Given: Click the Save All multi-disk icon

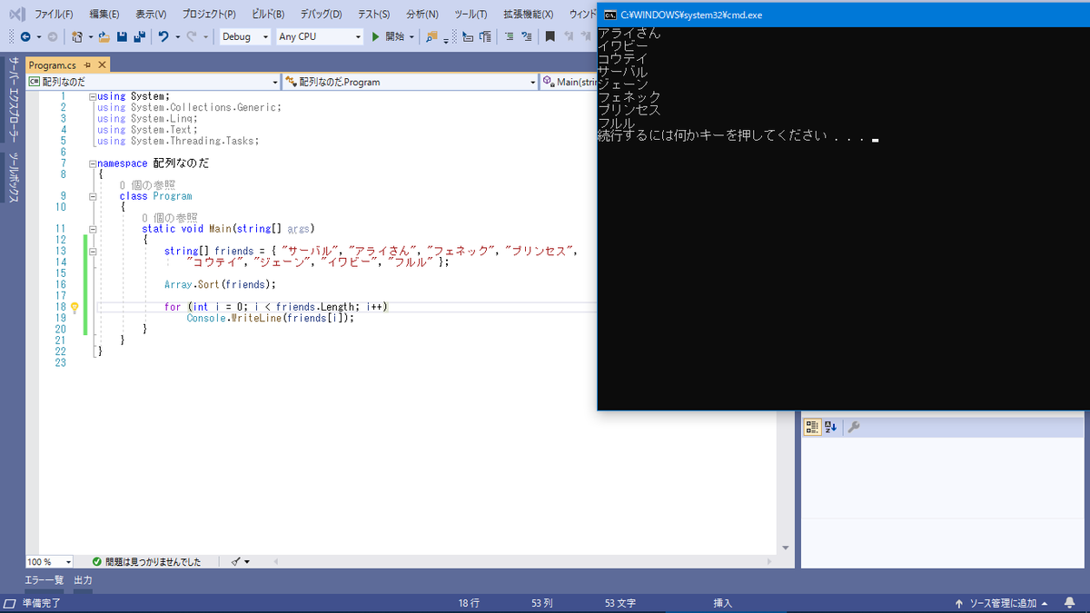Looking at the screenshot, I should tap(139, 37).
